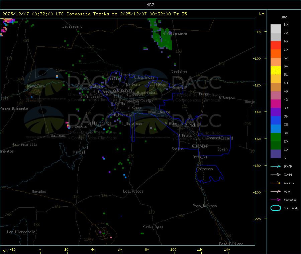Click the 50YD cyan arrow legend icon
Image resolution: width=301 pixels, height=254 pixels.
tap(276, 166)
